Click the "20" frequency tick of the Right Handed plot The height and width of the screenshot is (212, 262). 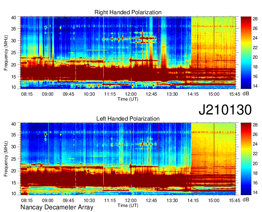[x=14, y=65]
